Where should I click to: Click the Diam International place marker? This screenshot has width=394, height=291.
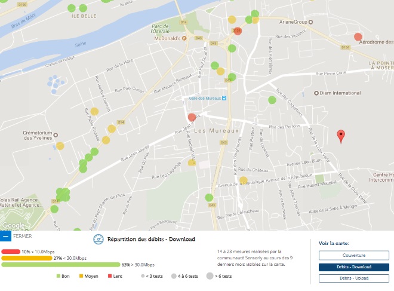(x=316, y=93)
